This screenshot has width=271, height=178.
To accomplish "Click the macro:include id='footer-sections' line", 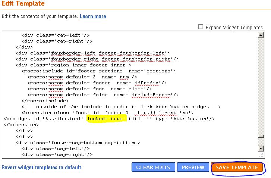I will 99,71.
